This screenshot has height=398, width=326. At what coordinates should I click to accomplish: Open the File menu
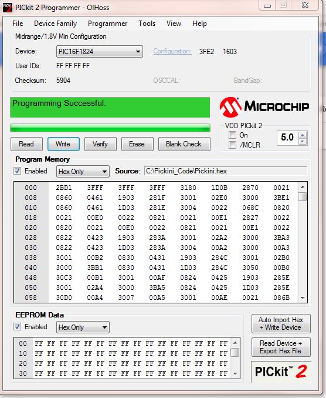coord(18,24)
